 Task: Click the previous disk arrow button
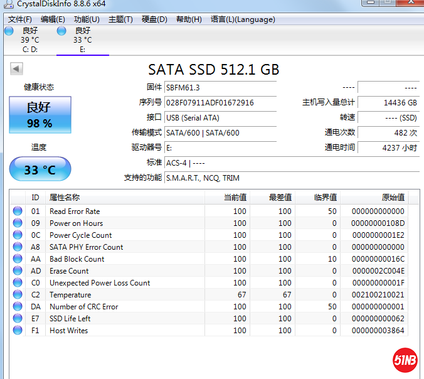16,69
